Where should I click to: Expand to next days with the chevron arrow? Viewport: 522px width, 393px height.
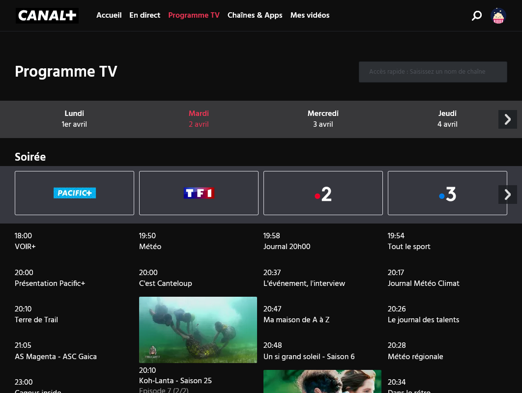(x=507, y=119)
